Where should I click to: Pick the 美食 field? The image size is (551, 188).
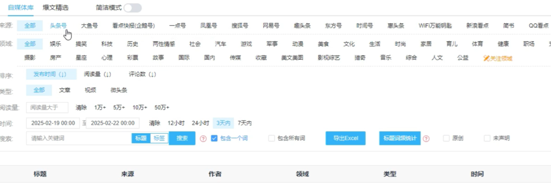coord(323,44)
